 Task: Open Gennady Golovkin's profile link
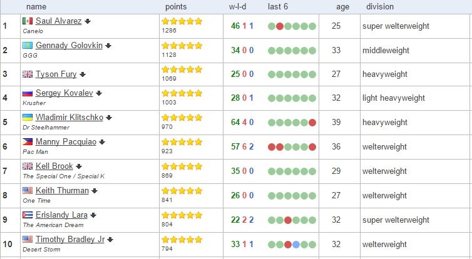69,45
